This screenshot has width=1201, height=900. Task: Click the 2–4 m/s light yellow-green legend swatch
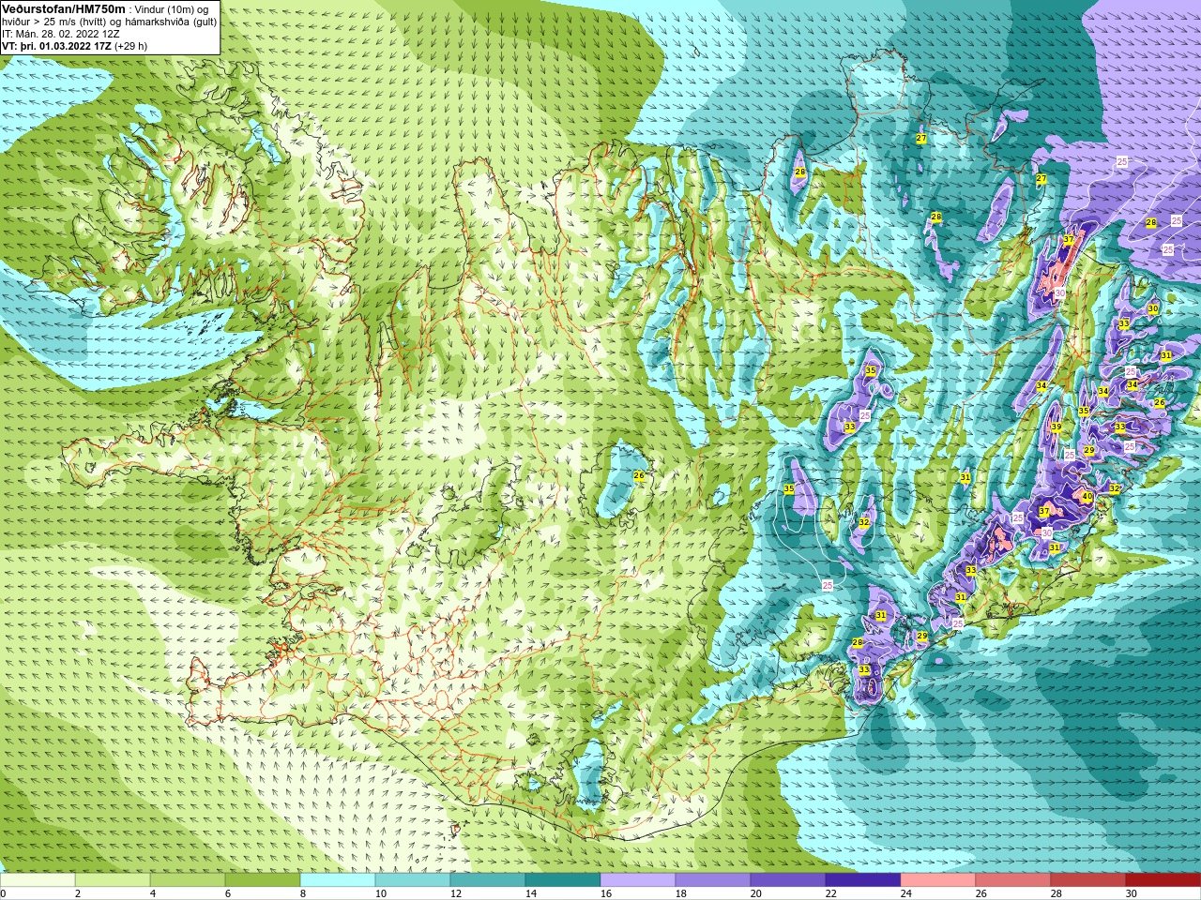pos(113,880)
